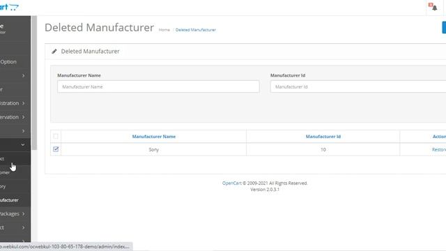446x251 pixels.
Task: Uncheck the Sony row checkbox
Action: (x=56, y=149)
